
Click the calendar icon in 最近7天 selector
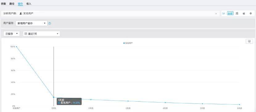pos(26,34)
